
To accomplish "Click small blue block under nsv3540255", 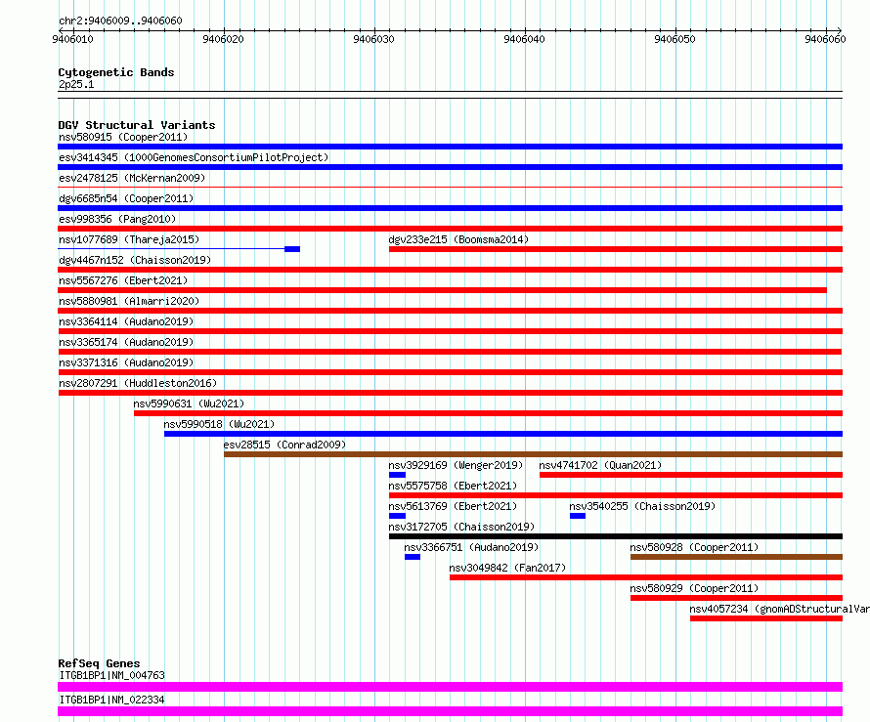I will (578, 516).
